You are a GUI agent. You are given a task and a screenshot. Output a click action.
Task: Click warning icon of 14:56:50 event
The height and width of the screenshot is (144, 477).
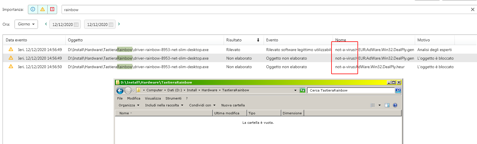point(11,66)
